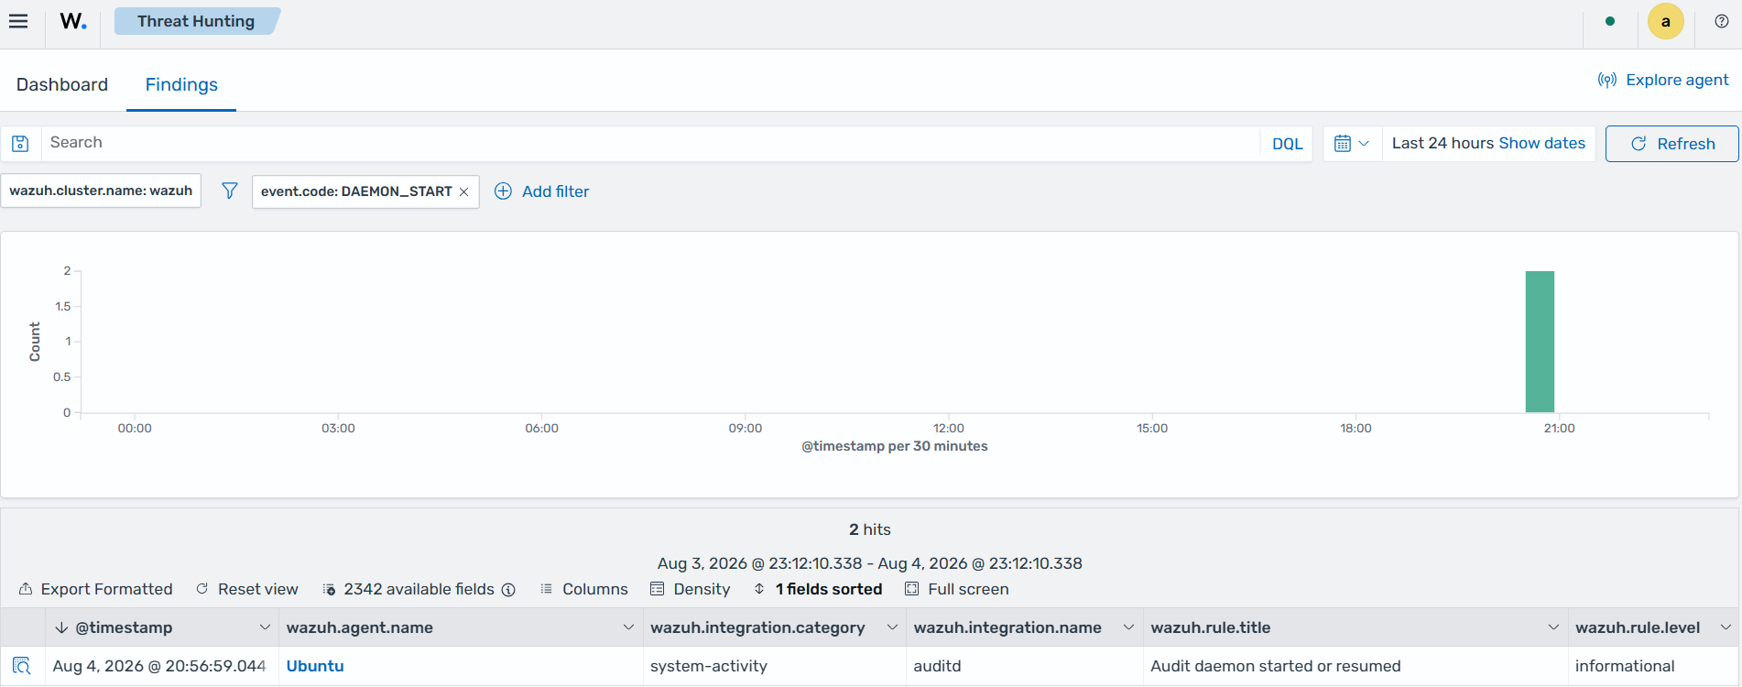Select the Findings tab
This screenshot has width=1742, height=687.
(x=181, y=84)
